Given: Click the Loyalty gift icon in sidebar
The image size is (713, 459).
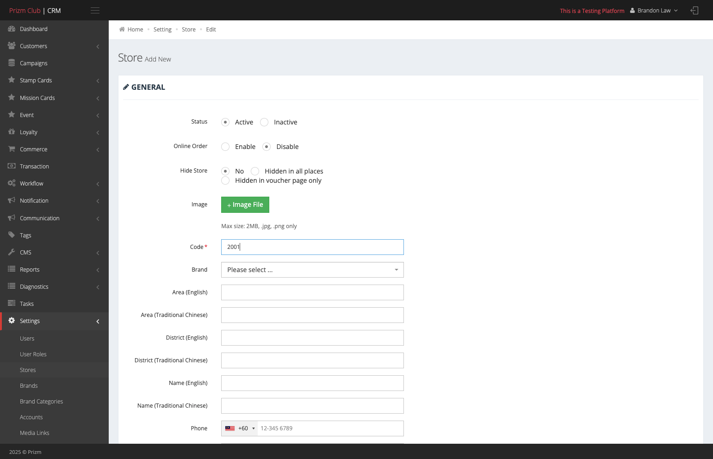Looking at the screenshot, I should pos(12,132).
